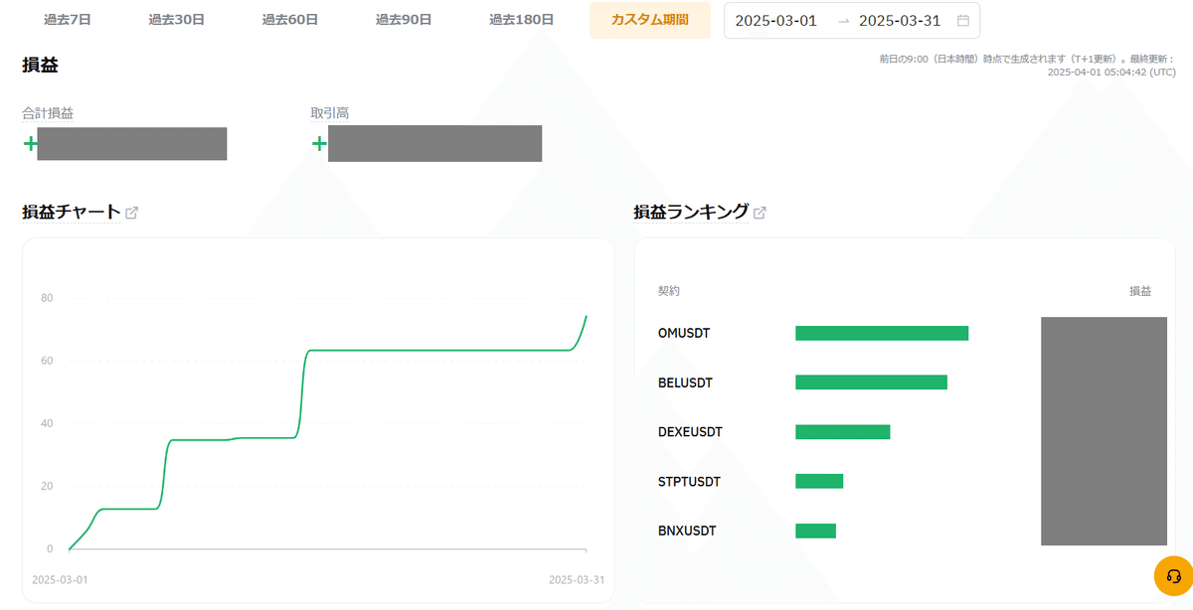Select the 過去30日 period tab

[176, 20]
